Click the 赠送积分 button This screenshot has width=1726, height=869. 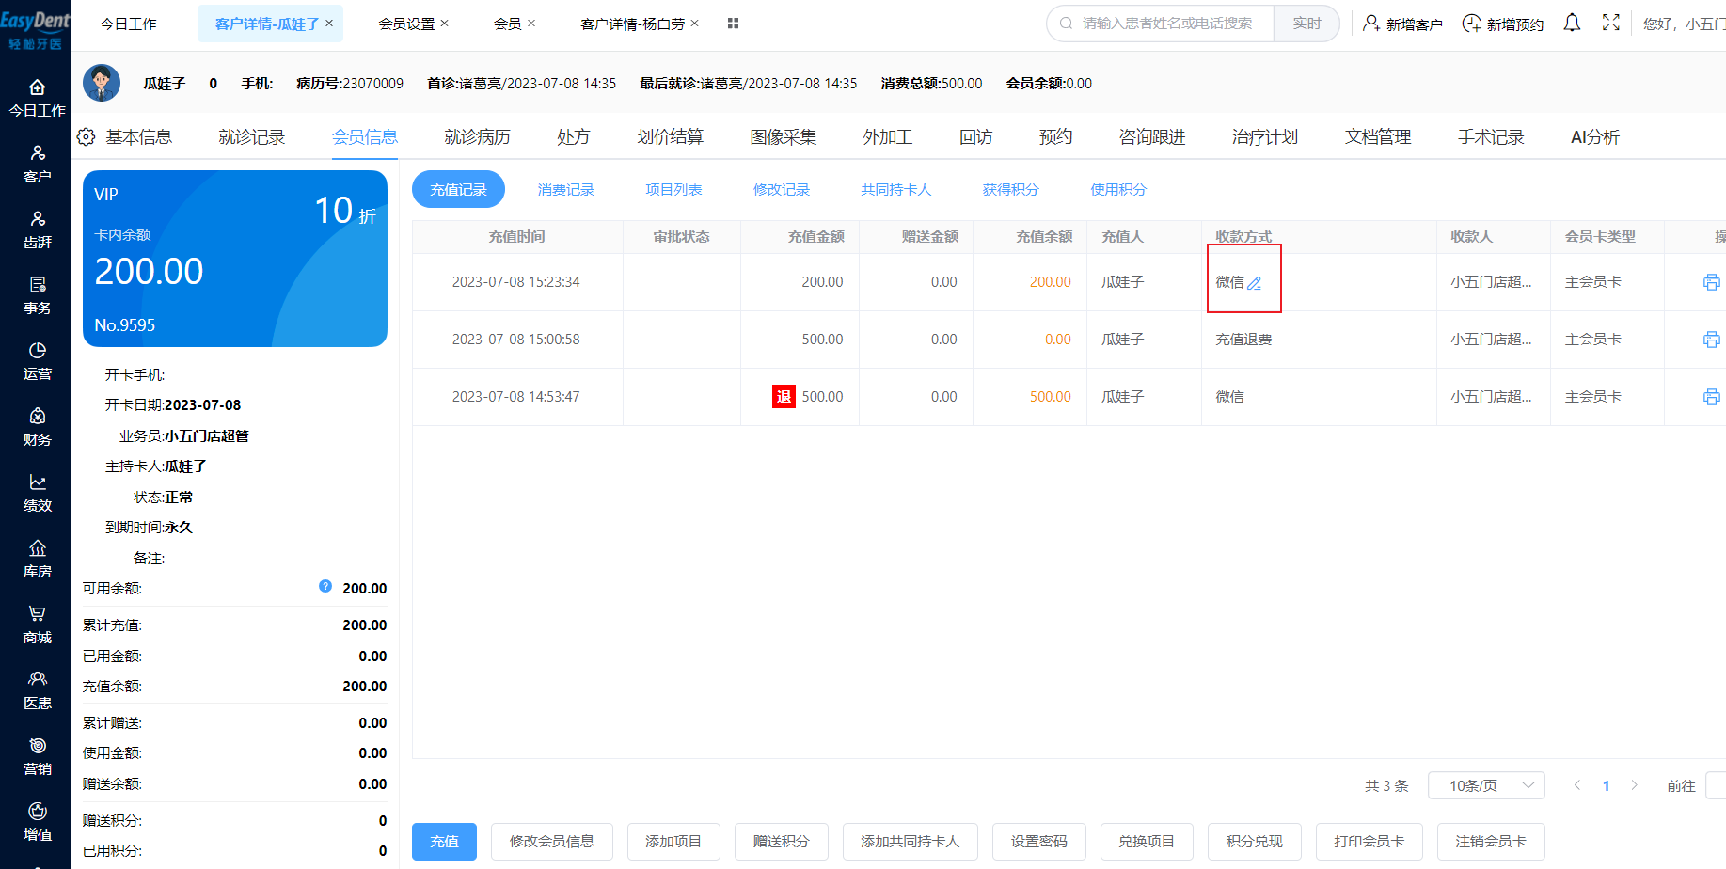click(782, 842)
